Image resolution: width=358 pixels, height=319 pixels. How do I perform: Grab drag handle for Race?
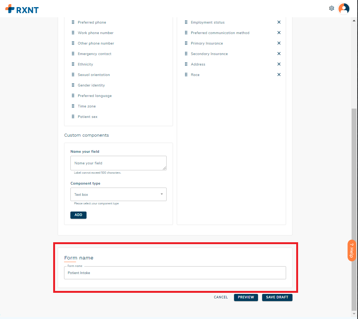pyautogui.click(x=186, y=75)
